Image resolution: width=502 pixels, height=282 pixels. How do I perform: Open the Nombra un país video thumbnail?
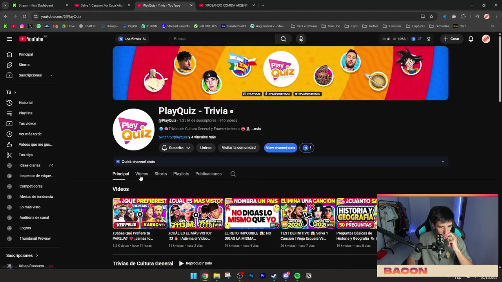coord(252,213)
